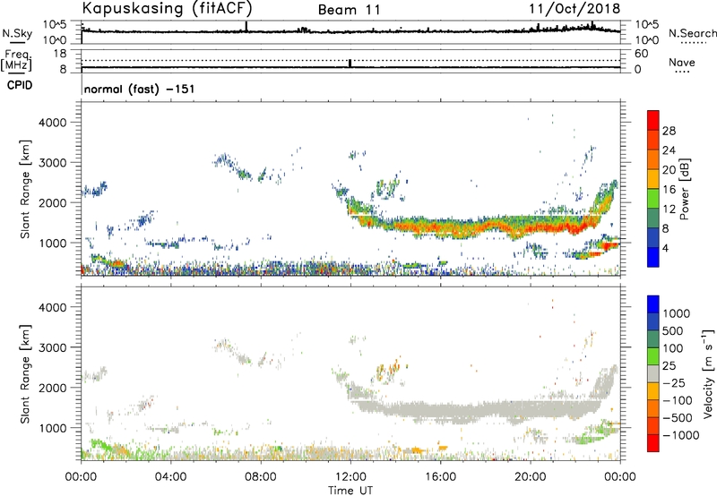
Task: Click the 'CPID' label
Action: (20, 85)
